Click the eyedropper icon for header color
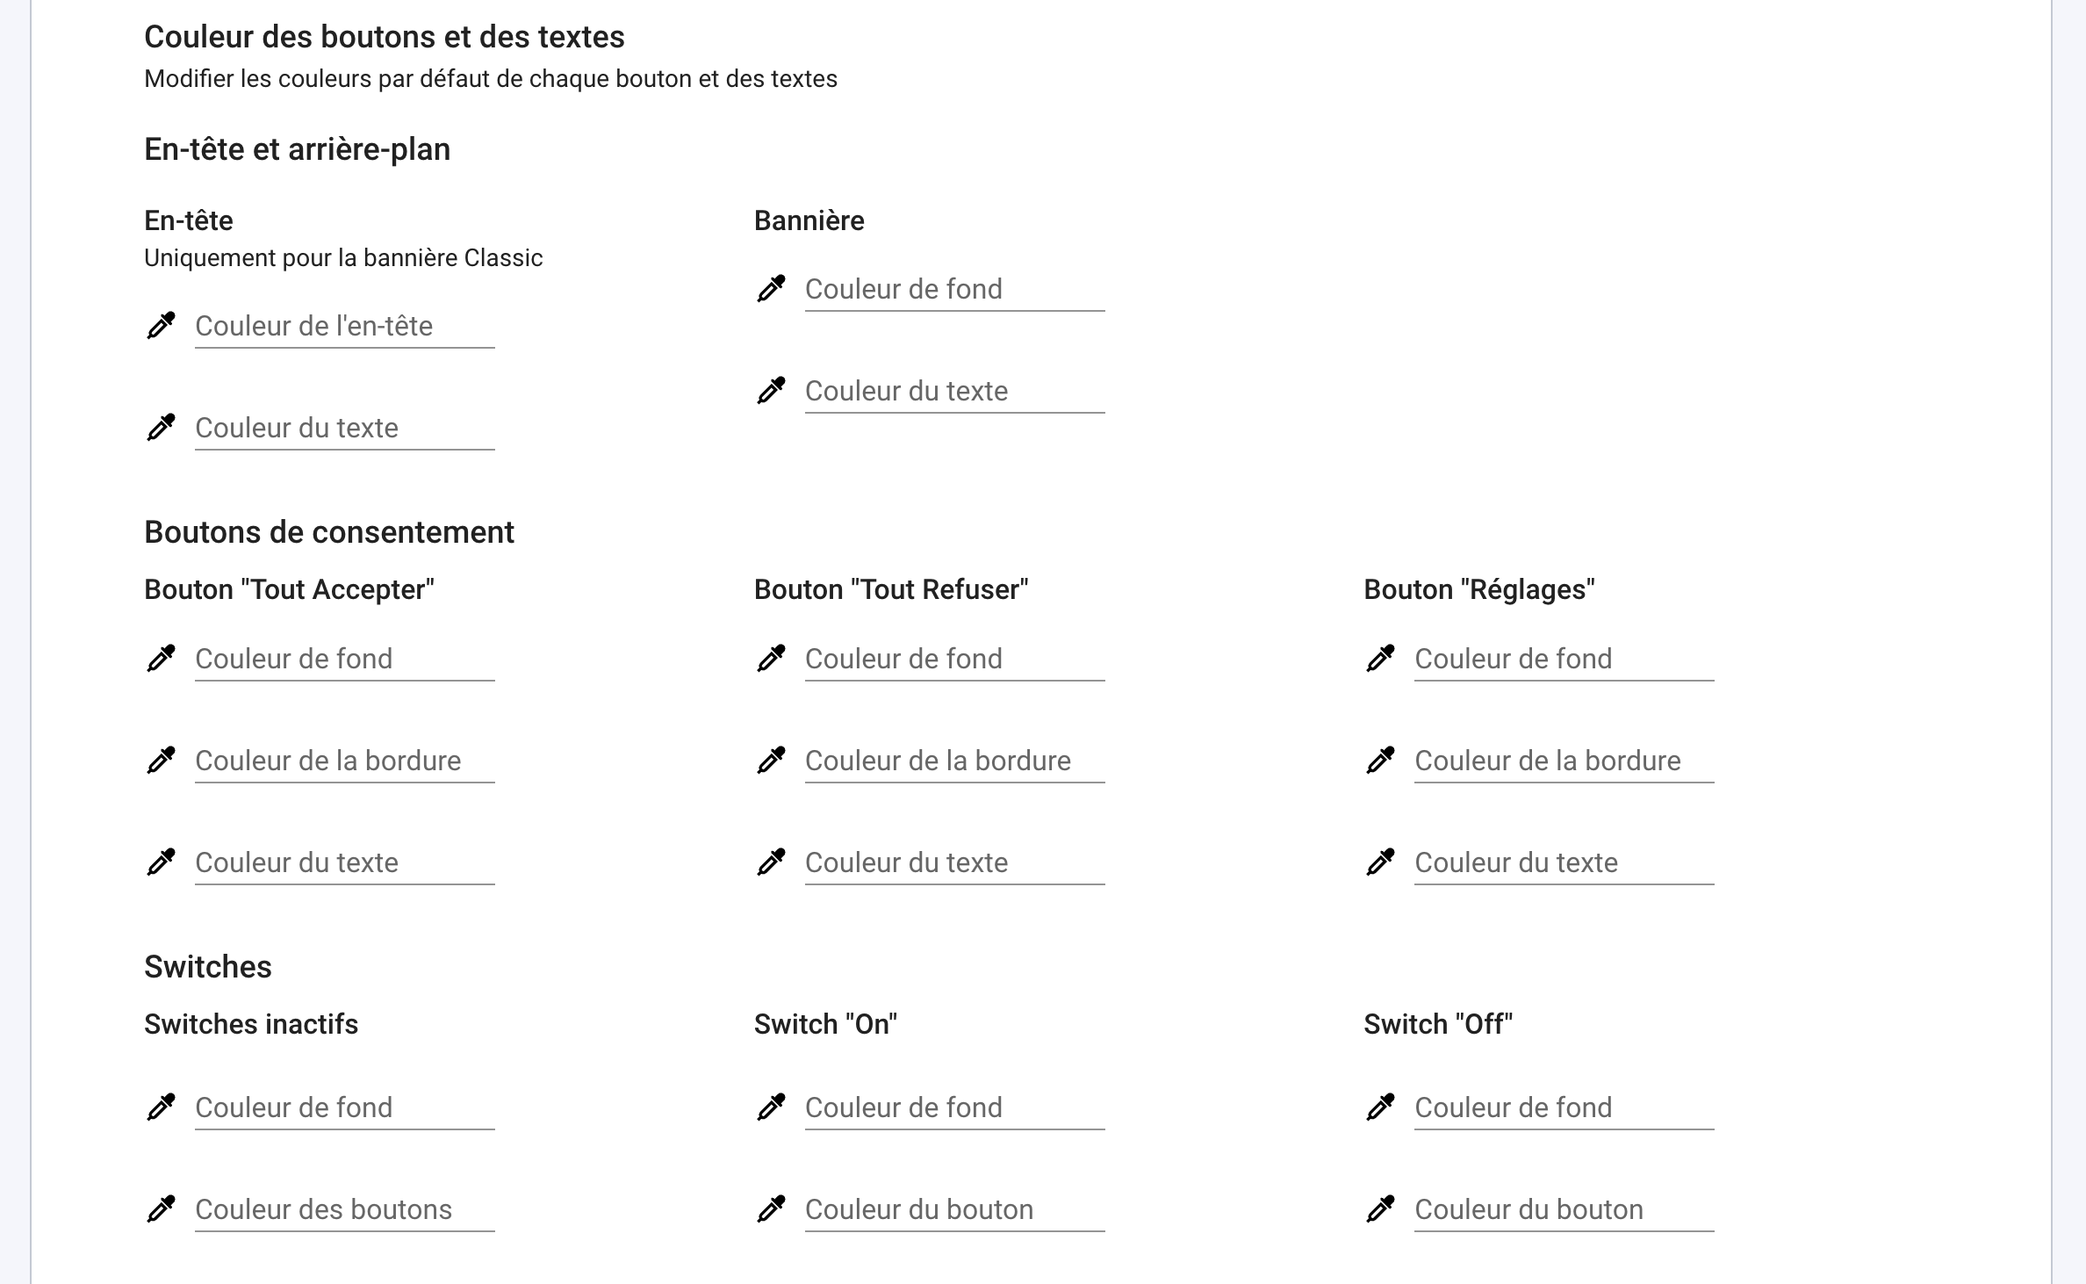Image resolution: width=2086 pixels, height=1284 pixels. coord(161,326)
